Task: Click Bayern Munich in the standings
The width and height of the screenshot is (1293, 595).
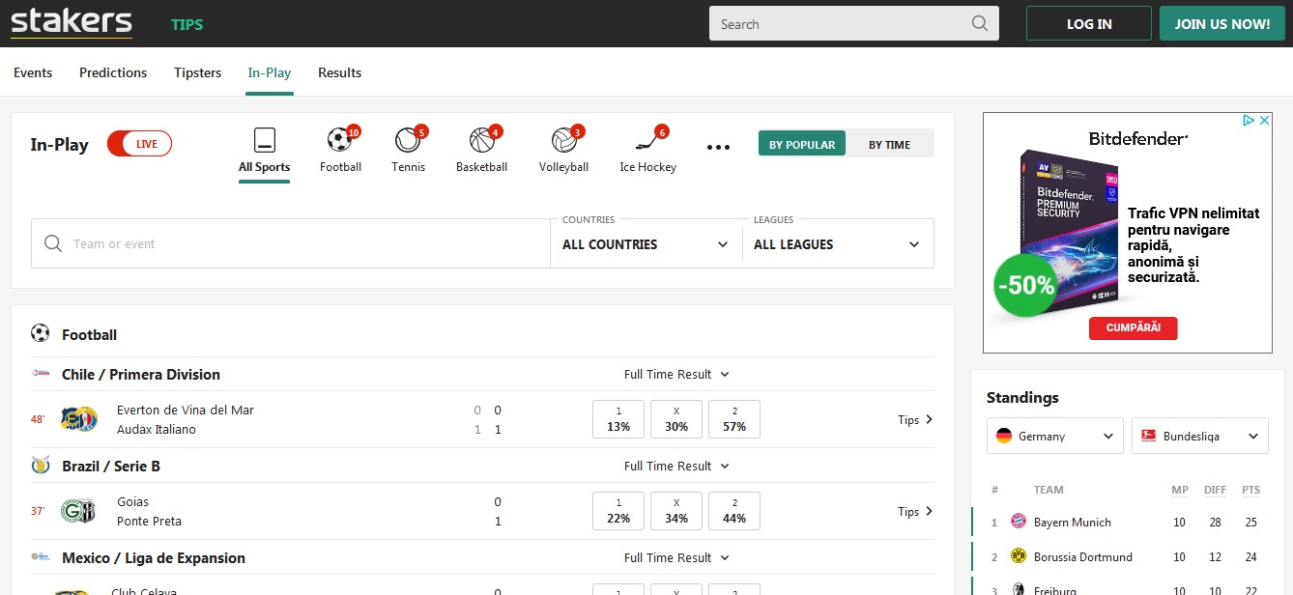Action: coord(1073,522)
